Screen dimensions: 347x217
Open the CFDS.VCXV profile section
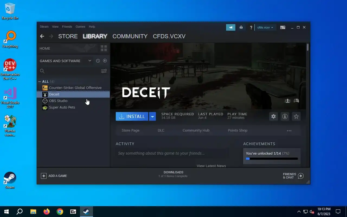click(169, 36)
